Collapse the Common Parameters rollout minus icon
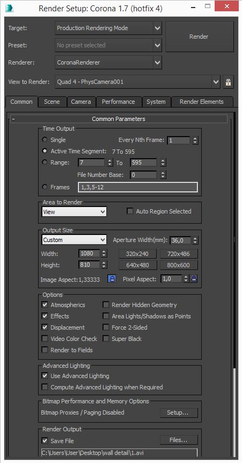242x463 pixels. (x=13, y=119)
